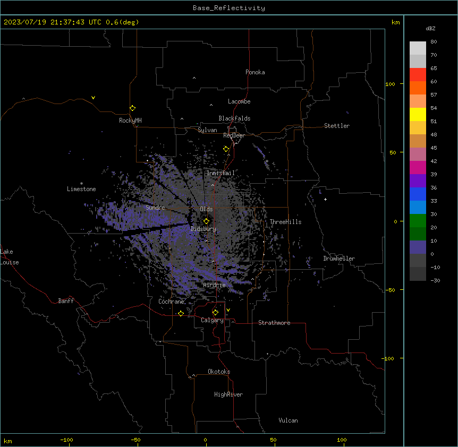This screenshot has width=458, height=447.
Task: Select the yellow 54 dBZ color band
Action: (x=418, y=114)
